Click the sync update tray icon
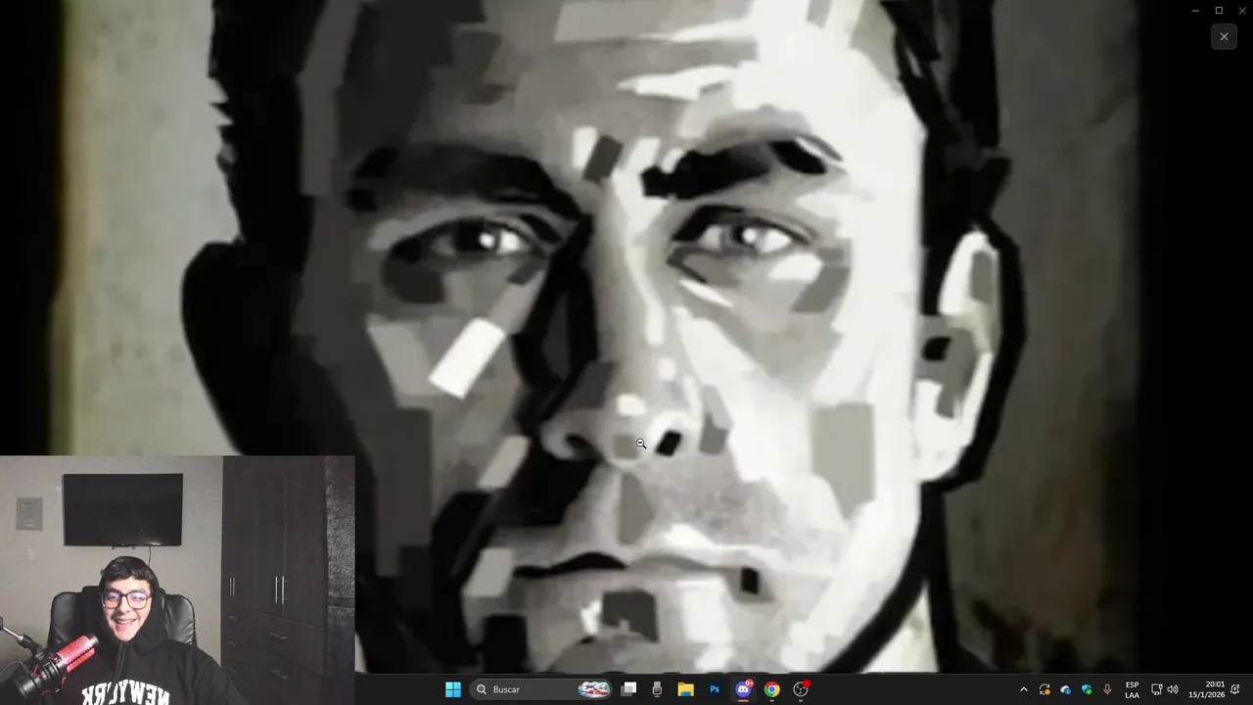The width and height of the screenshot is (1253, 705). tap(1045, 689)
